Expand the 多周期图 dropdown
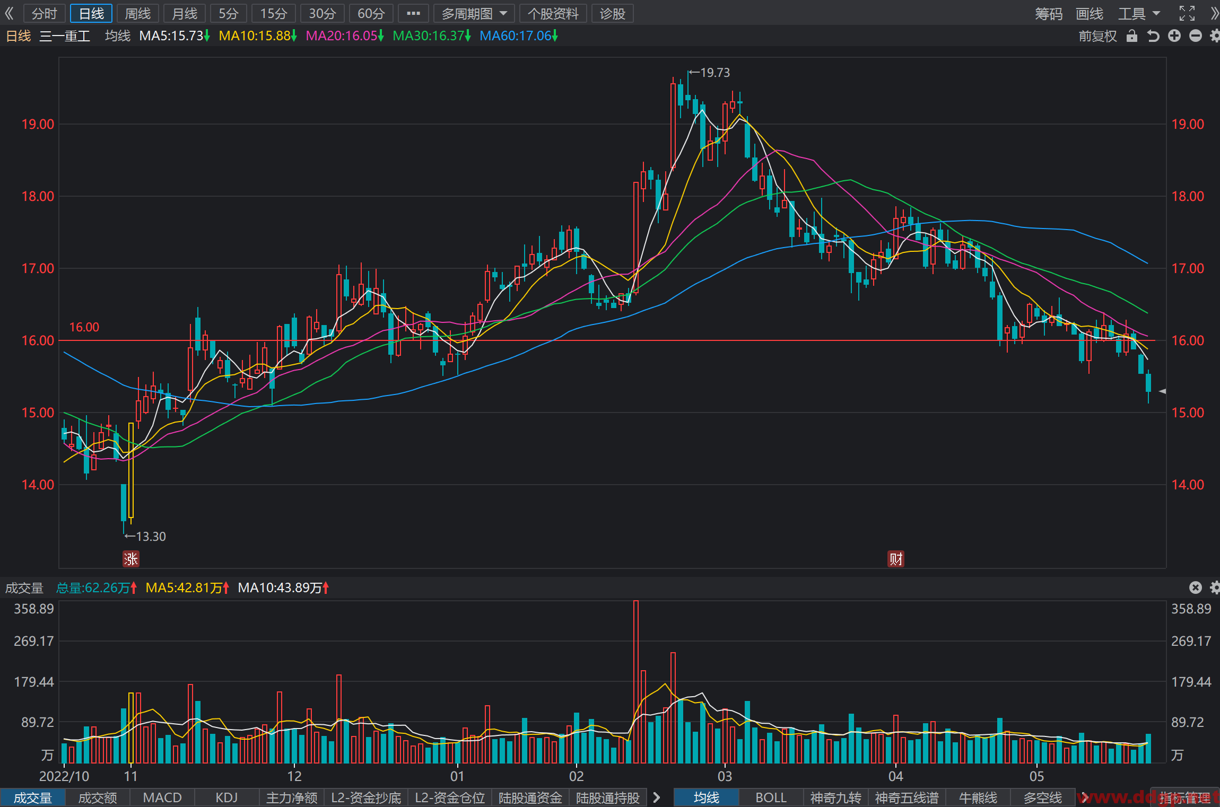The image size is (1220, 807). (x=474, y=13)
